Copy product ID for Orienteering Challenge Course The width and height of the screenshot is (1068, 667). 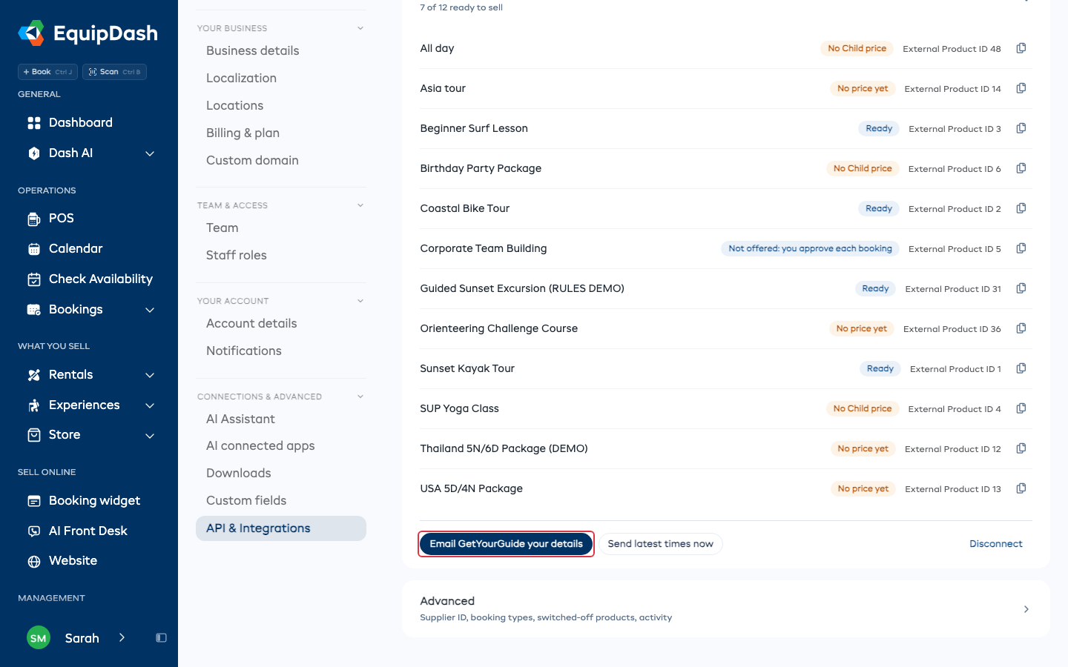pyautogui.click(x=1021, y=328)
